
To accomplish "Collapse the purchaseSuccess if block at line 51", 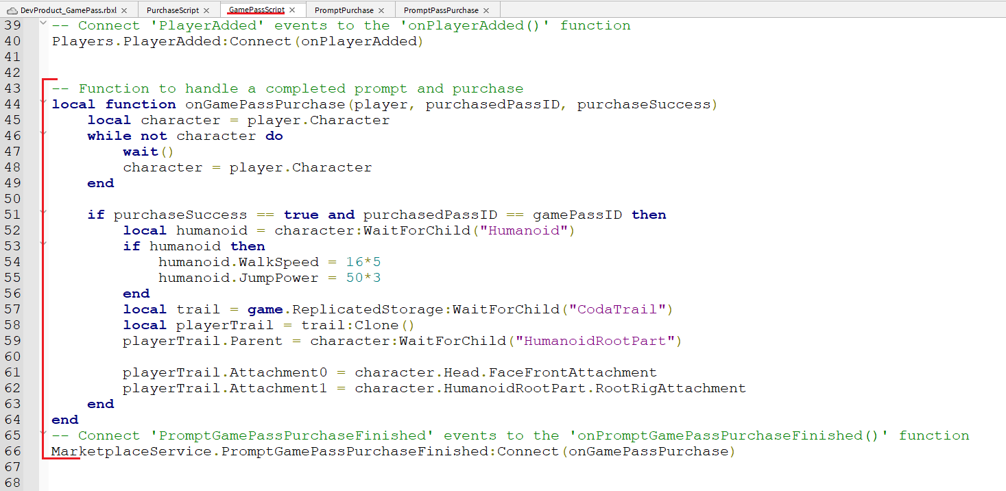I will click(x=43, y=212).
